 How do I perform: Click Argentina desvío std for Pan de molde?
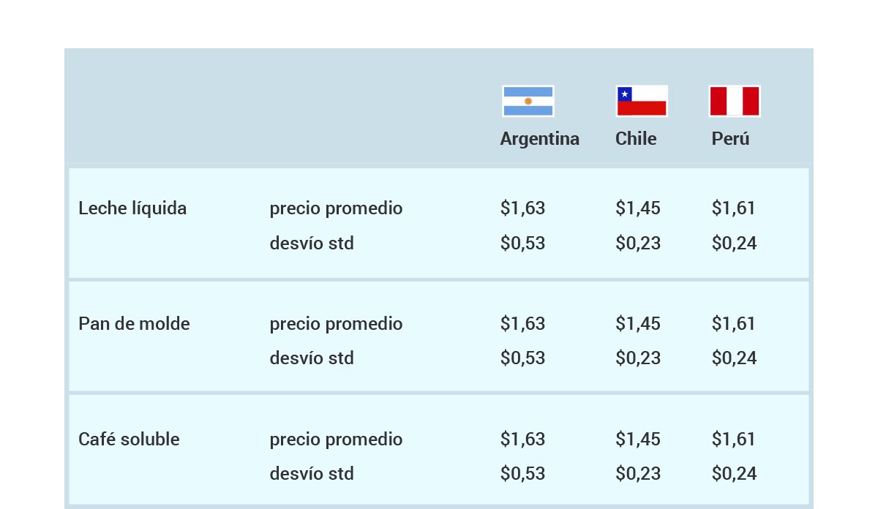tap(522, 358)
